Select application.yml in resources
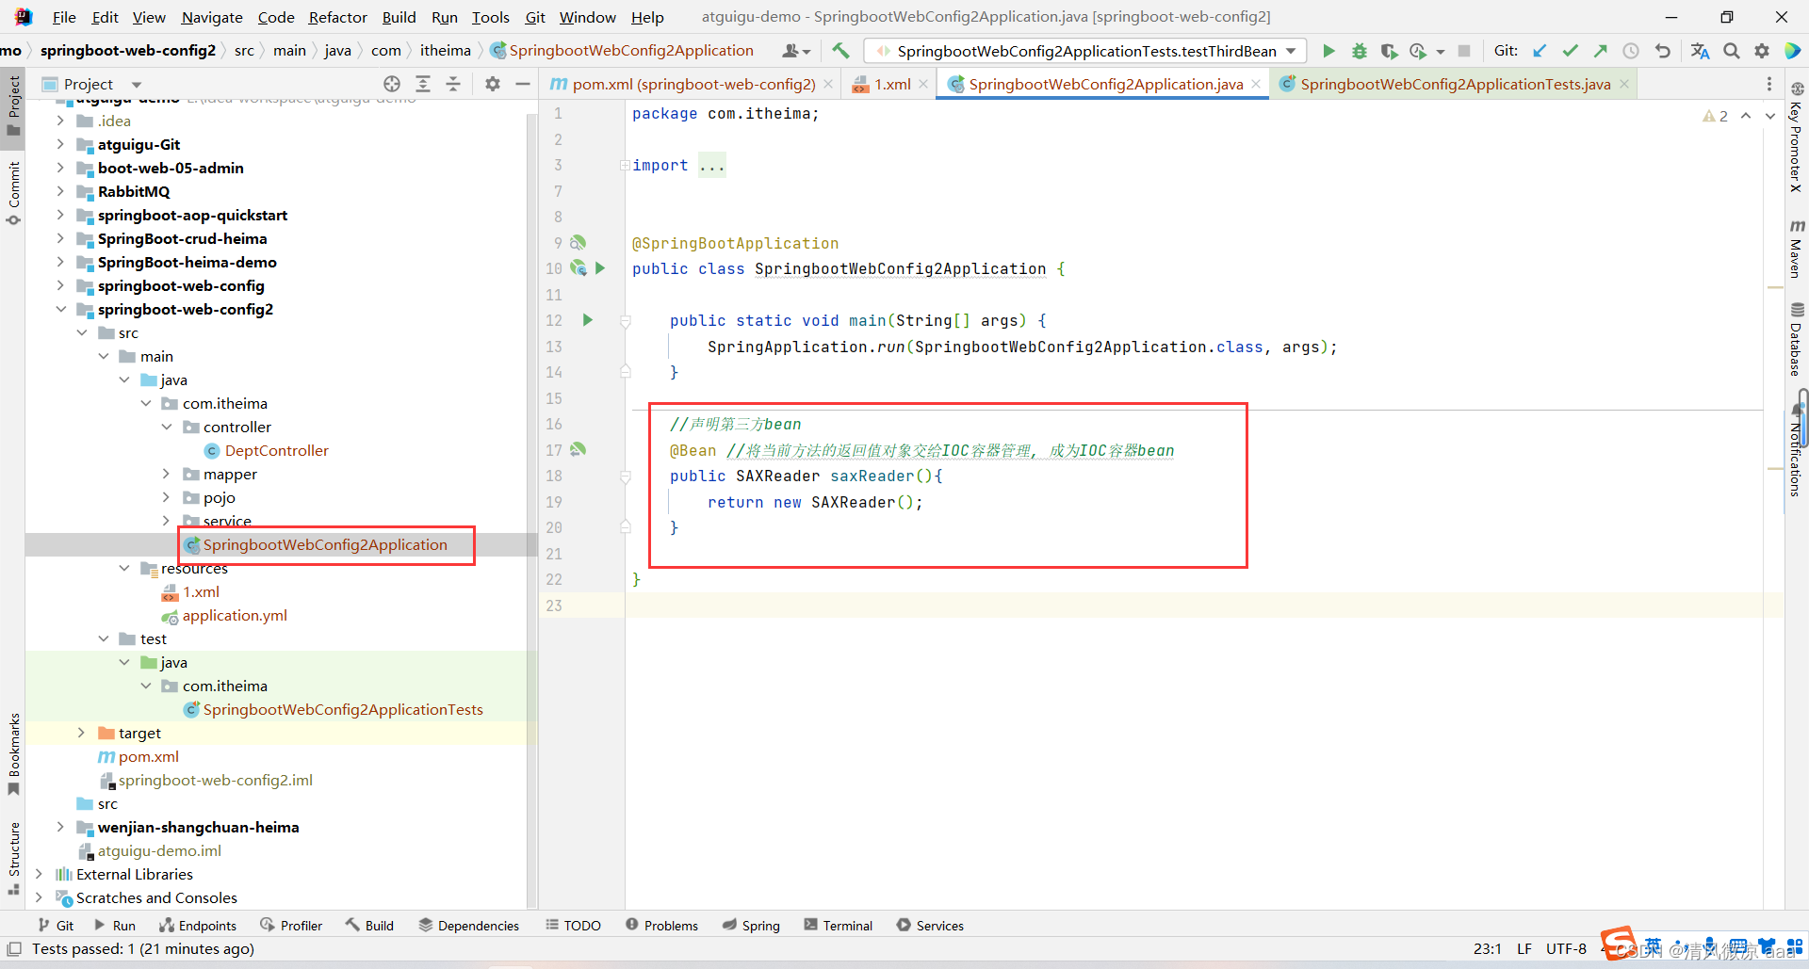1809x969 pixels. [x=235, y=615]
